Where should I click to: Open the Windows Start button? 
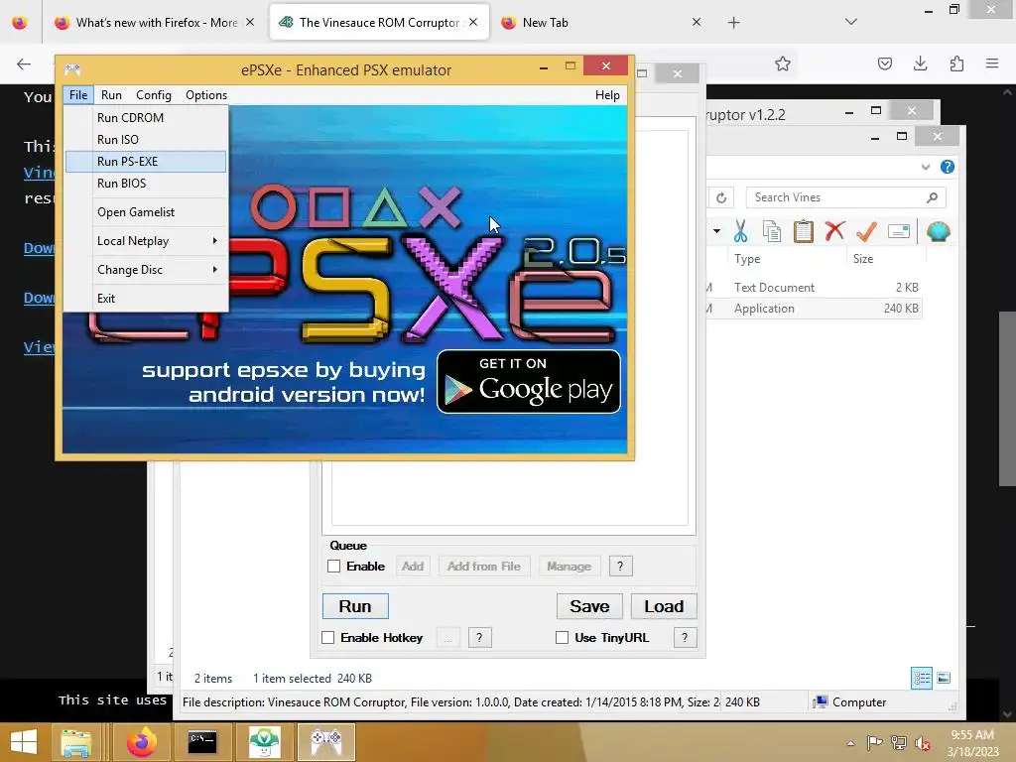tap(24, 742)
